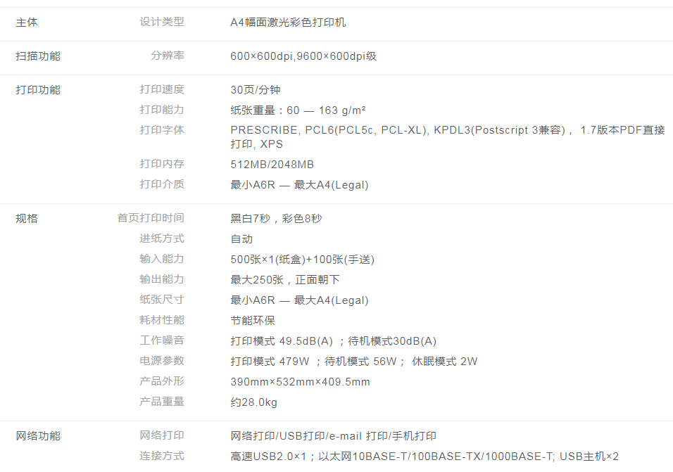
Task: Click the 扫描功能 section heading
Action: 38,56
